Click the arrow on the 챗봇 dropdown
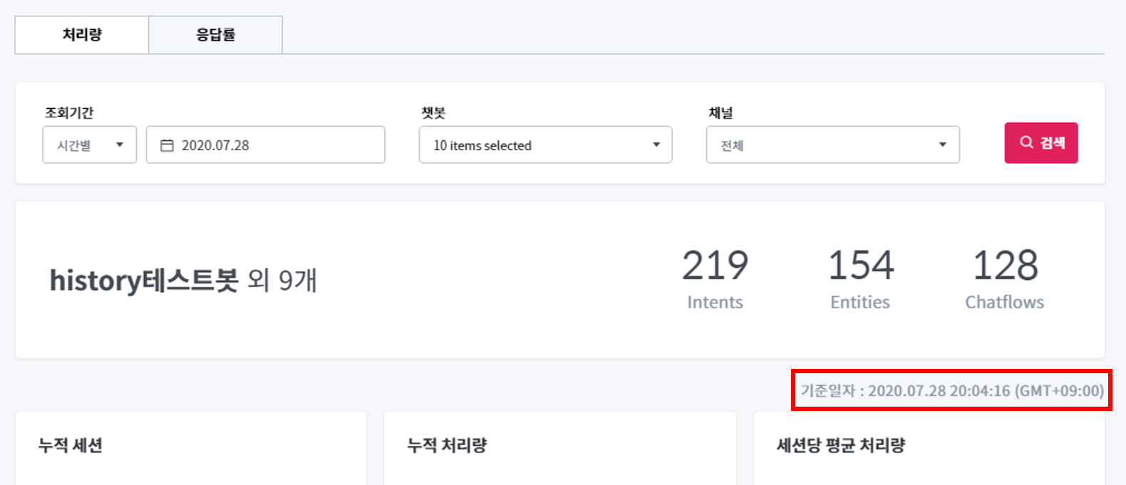This screenshot has width=1126, height=485. (x=656, y=145)
